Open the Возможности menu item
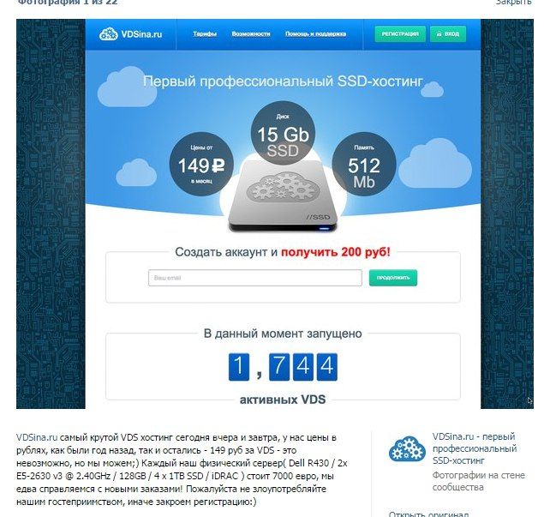Viewport: 544px width, 517px height. (251, 34)
